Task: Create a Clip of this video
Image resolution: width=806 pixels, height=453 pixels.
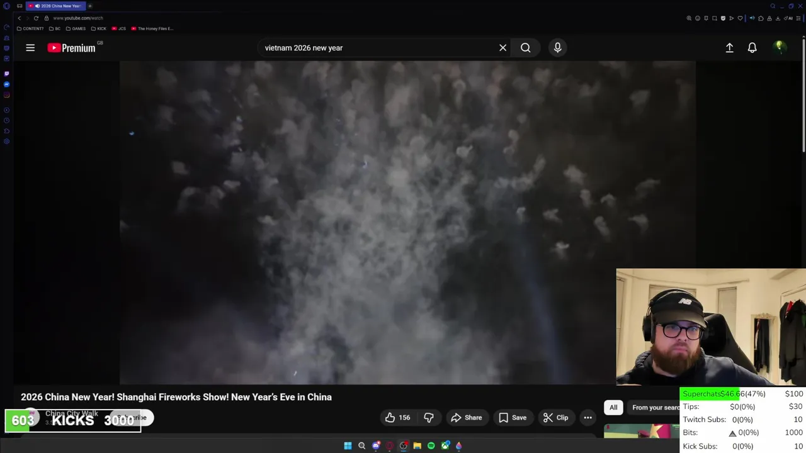Action: pos(555,418)
